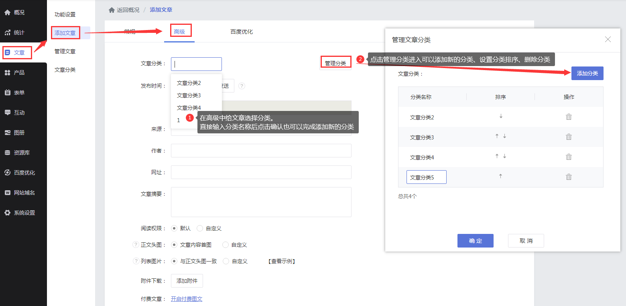This screenshot has height=306, width=626.
Task: Open the 网站域名 domain sidebar item
Action: coord(23,193)
